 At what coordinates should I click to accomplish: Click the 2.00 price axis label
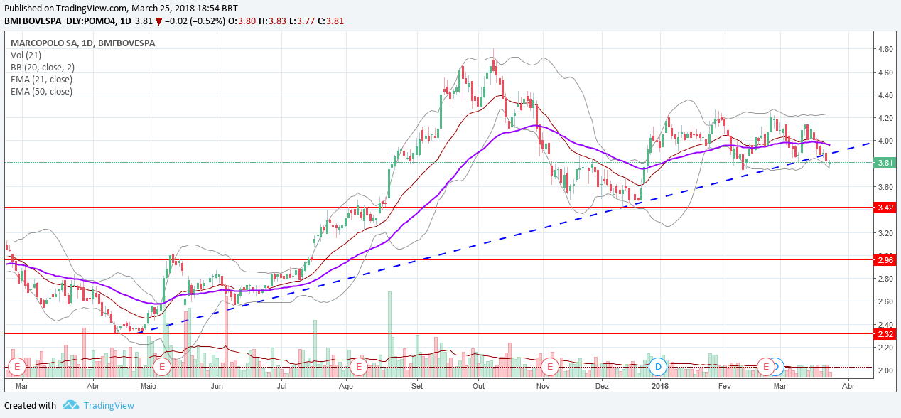885,370
